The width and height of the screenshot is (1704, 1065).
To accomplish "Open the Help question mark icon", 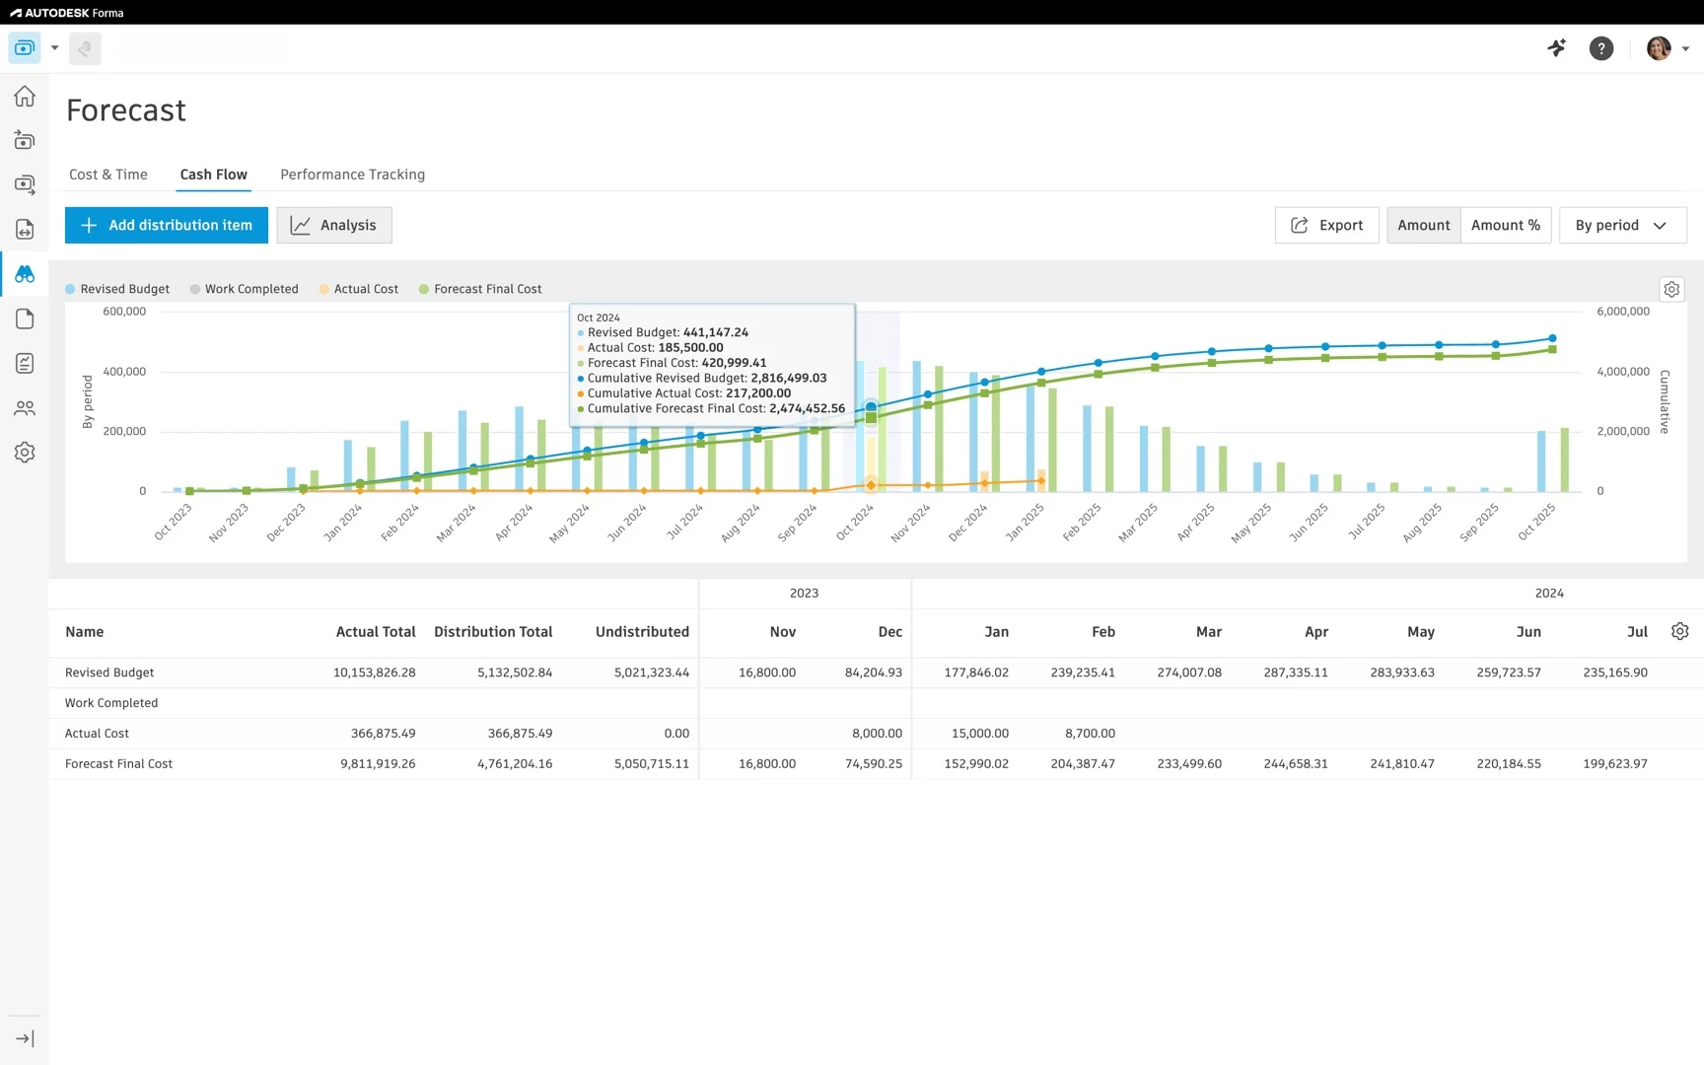I will (1601, 48).
